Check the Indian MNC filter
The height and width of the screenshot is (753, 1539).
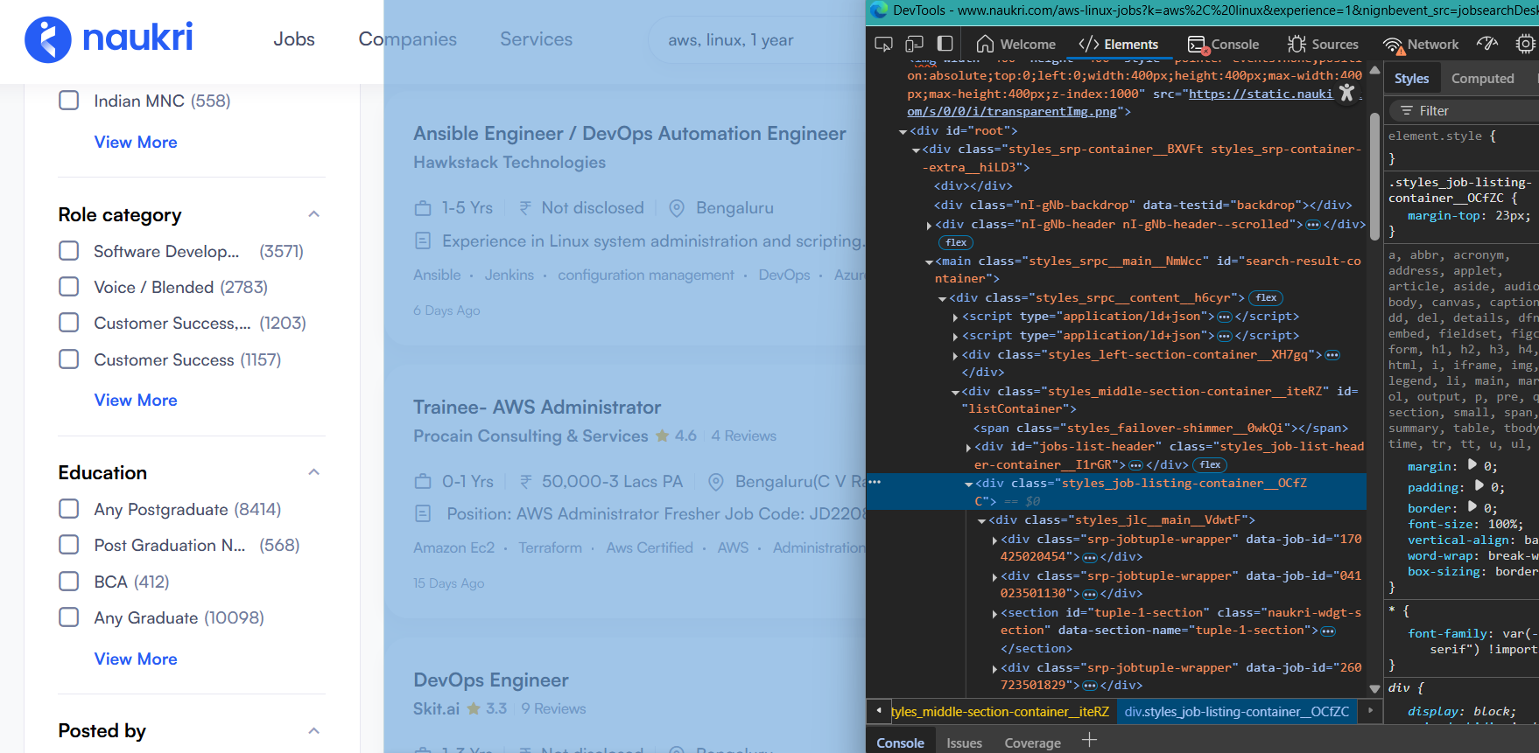click(69, 101)
